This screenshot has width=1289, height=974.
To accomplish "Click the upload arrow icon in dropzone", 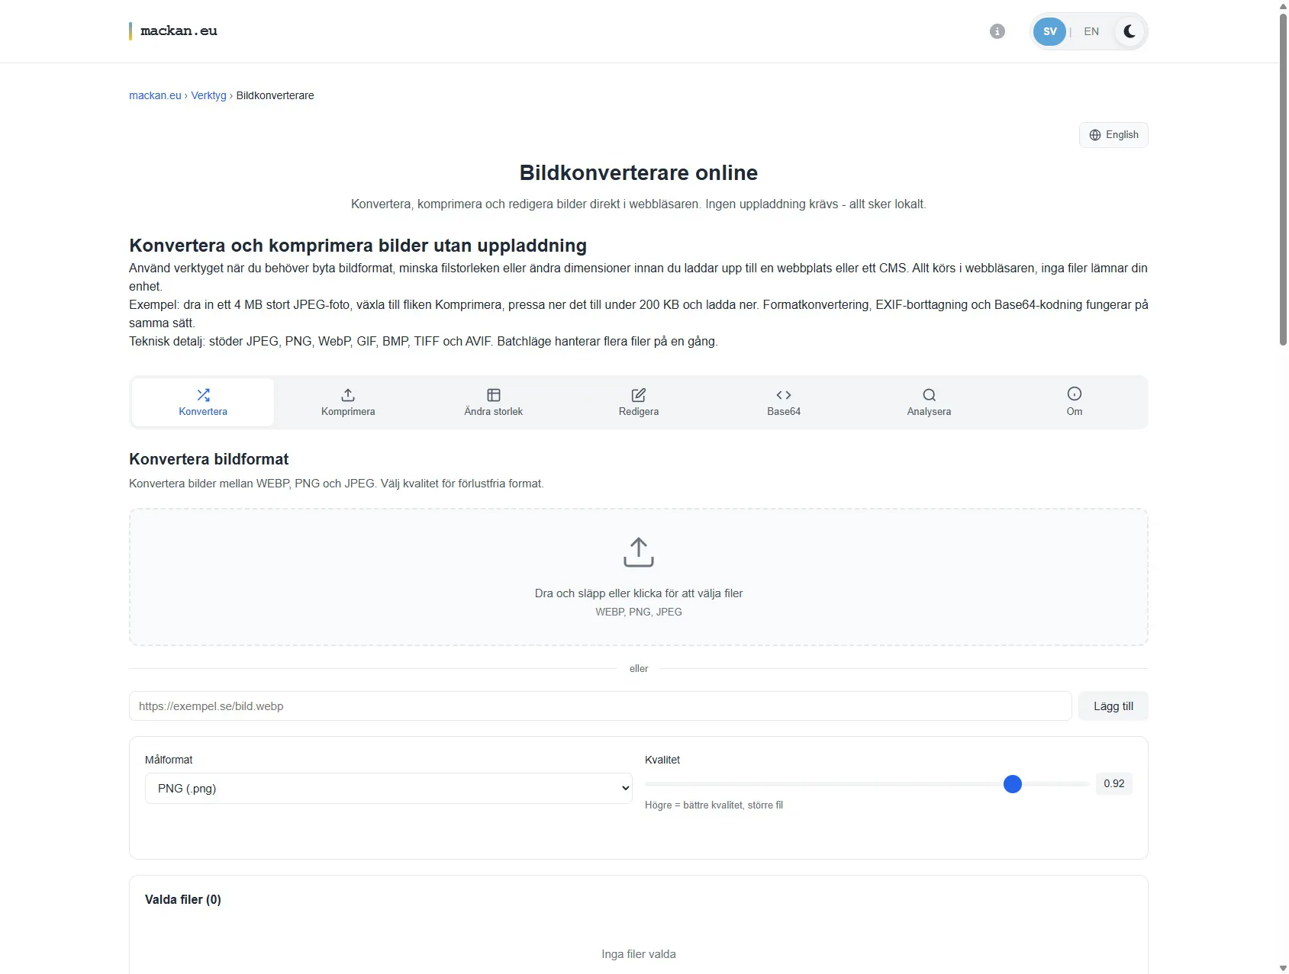I will 639,552.
